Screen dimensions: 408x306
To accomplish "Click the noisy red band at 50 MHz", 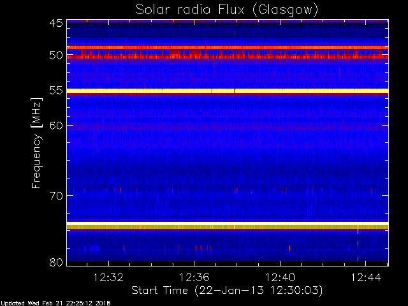I will (x=228, y=56).
